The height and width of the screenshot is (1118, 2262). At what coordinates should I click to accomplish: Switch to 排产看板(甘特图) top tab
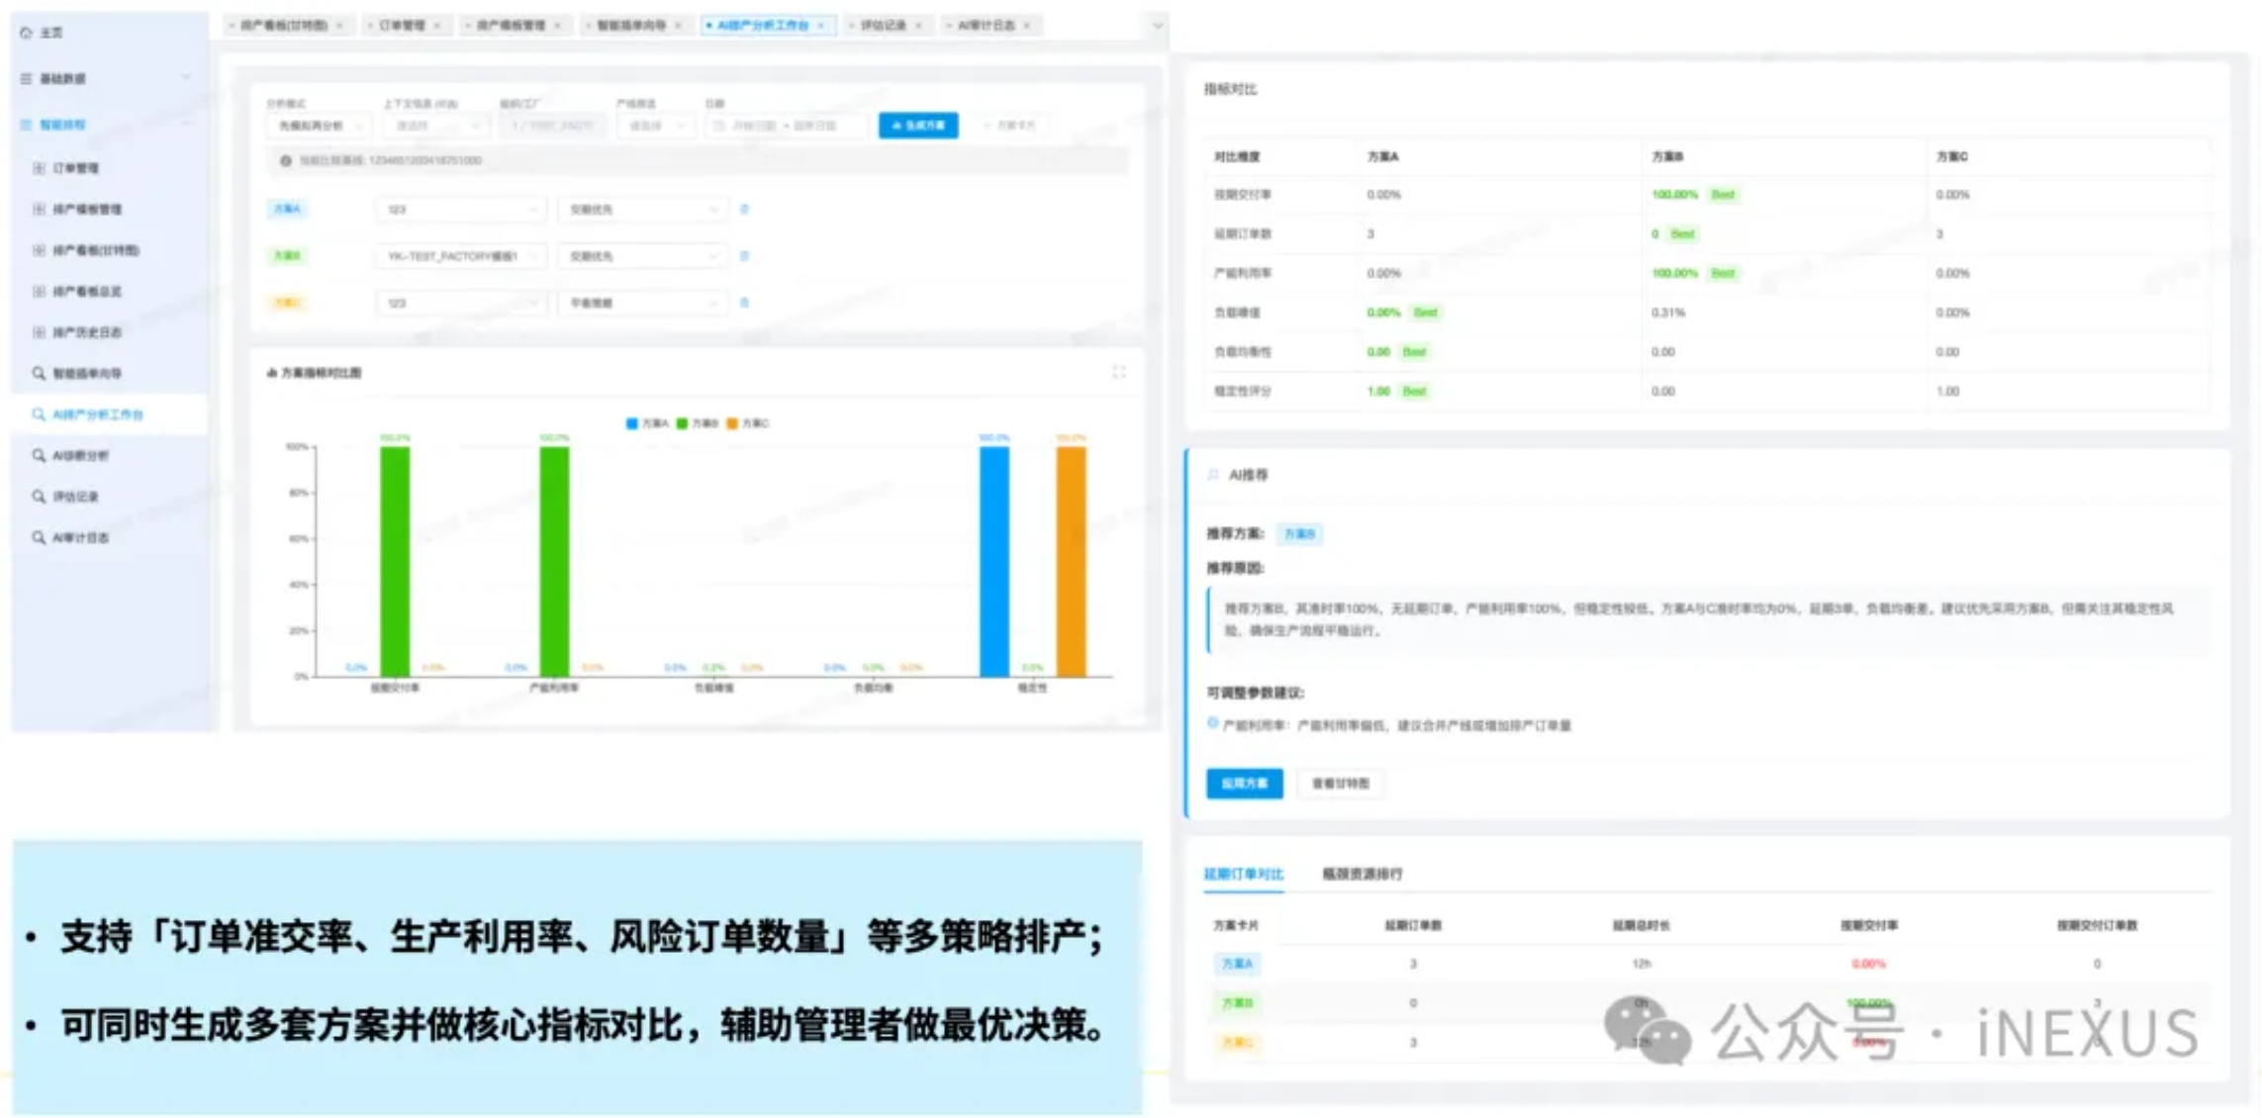click(284, 25)
